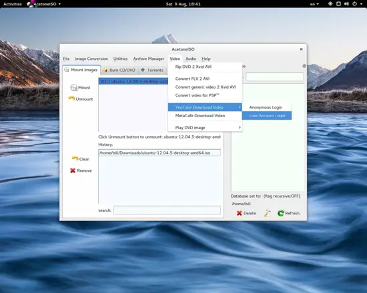Viewport: 367px width, 293px height.
Task: Click the hammer tool icon beside Delete
Action: (x=267, y=213)
